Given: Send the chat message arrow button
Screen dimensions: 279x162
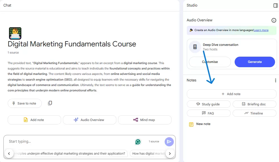Looking at the screenshot, I should click(x=169, y=142).
